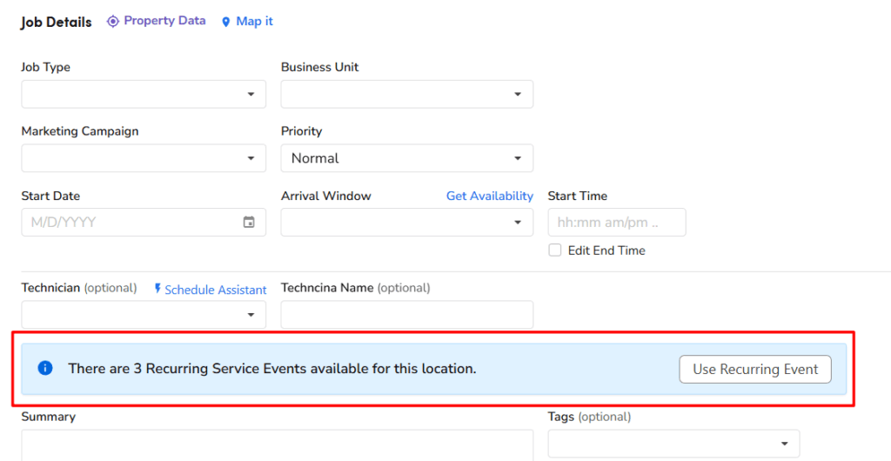Change the Priority dropdown set to Normal

[x=406, y=158]
